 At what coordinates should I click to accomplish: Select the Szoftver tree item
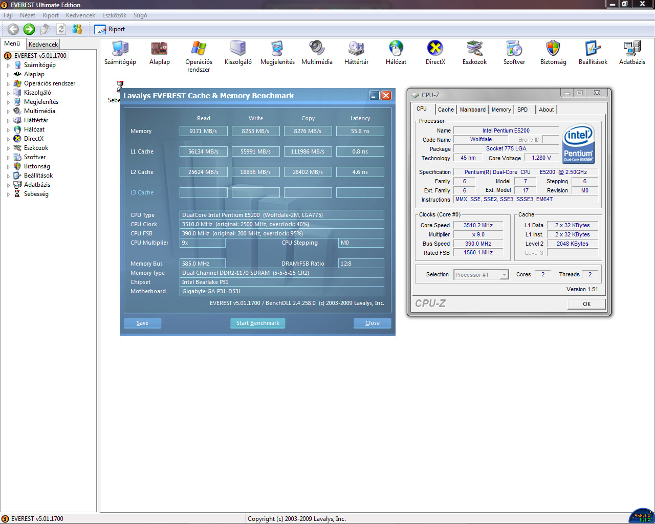35,157
